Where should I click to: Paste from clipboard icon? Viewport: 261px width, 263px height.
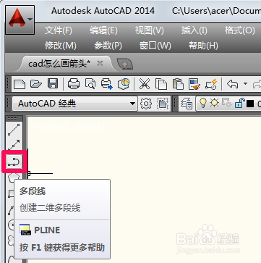click(x=178, y=84)
